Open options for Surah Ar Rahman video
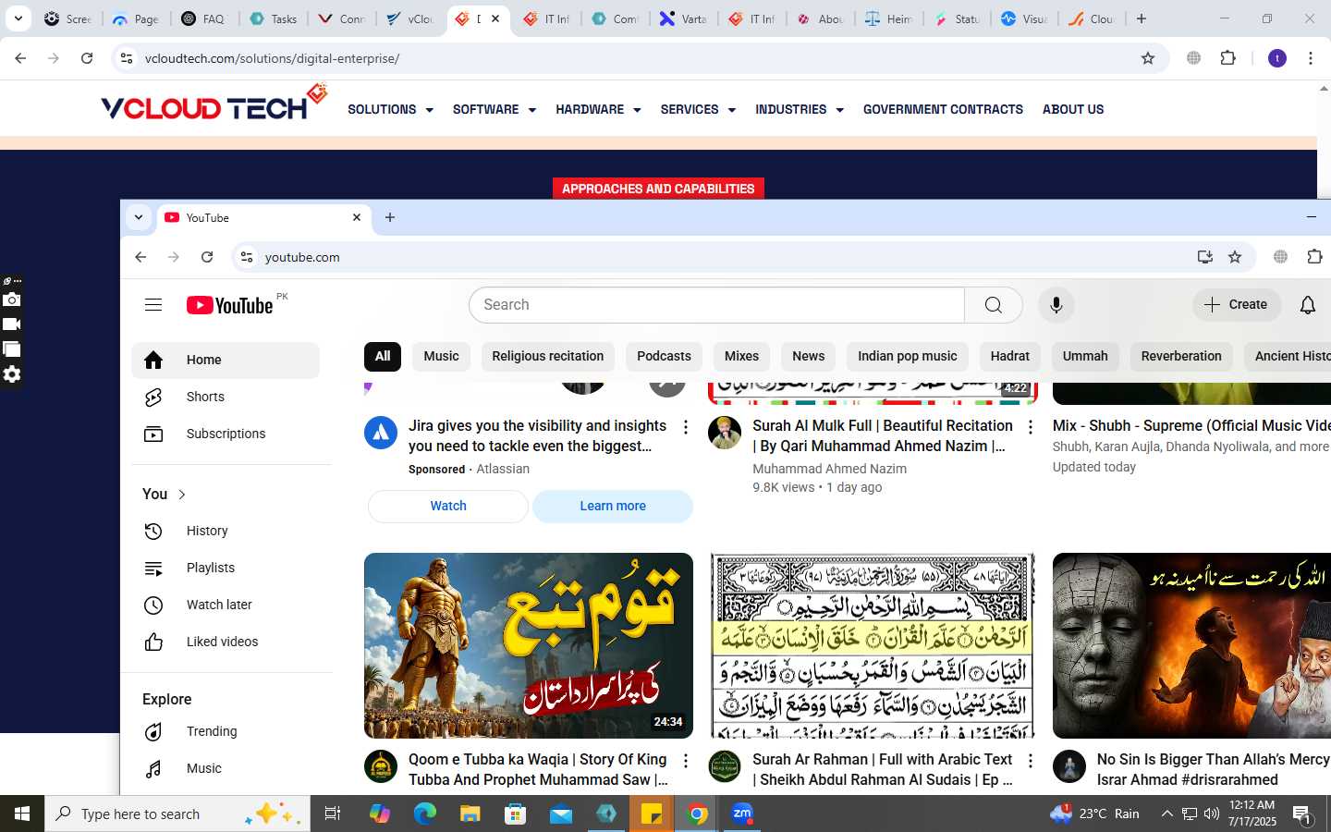The image size is (1331, 832). click(1031, 761)
